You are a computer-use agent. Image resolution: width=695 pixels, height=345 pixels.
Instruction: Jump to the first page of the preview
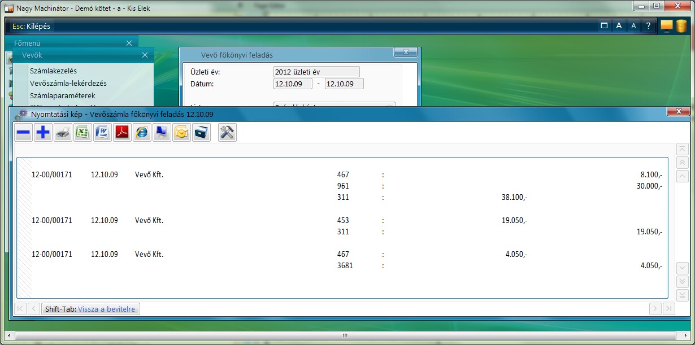pos(20,309)
